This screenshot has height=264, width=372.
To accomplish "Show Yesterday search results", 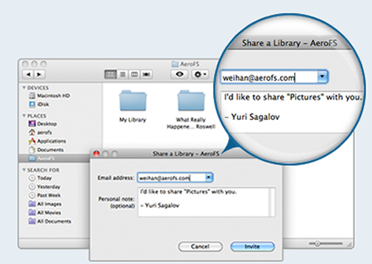I will click(45, 186).
